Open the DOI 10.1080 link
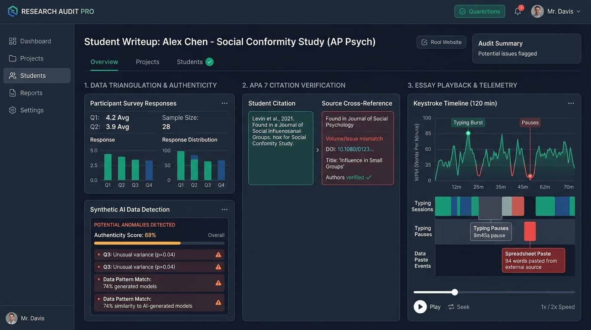Screen dimensions: 591x330 [356, 150]
